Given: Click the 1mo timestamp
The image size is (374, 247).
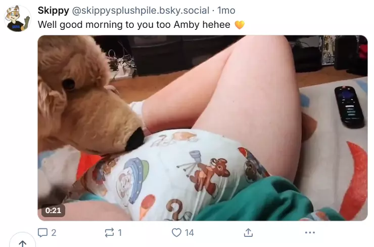Looking at the screenshot, I should [226, 11].
